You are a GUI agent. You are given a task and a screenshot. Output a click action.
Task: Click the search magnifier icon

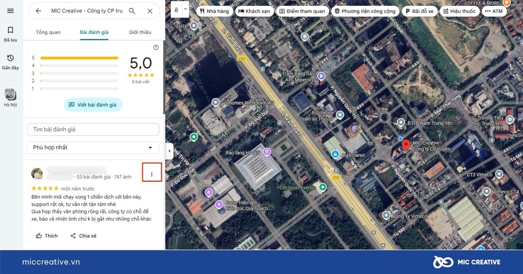132,11
